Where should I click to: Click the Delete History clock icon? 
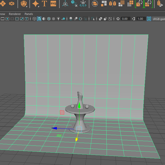pyautogui.click(x=74, y=4)
